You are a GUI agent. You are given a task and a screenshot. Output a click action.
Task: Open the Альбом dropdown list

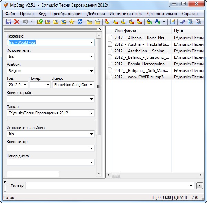91,71
